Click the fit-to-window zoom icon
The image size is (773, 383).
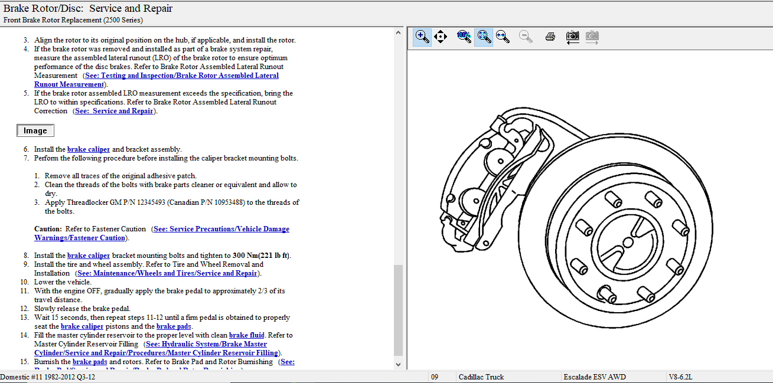(x=484, y=37)
